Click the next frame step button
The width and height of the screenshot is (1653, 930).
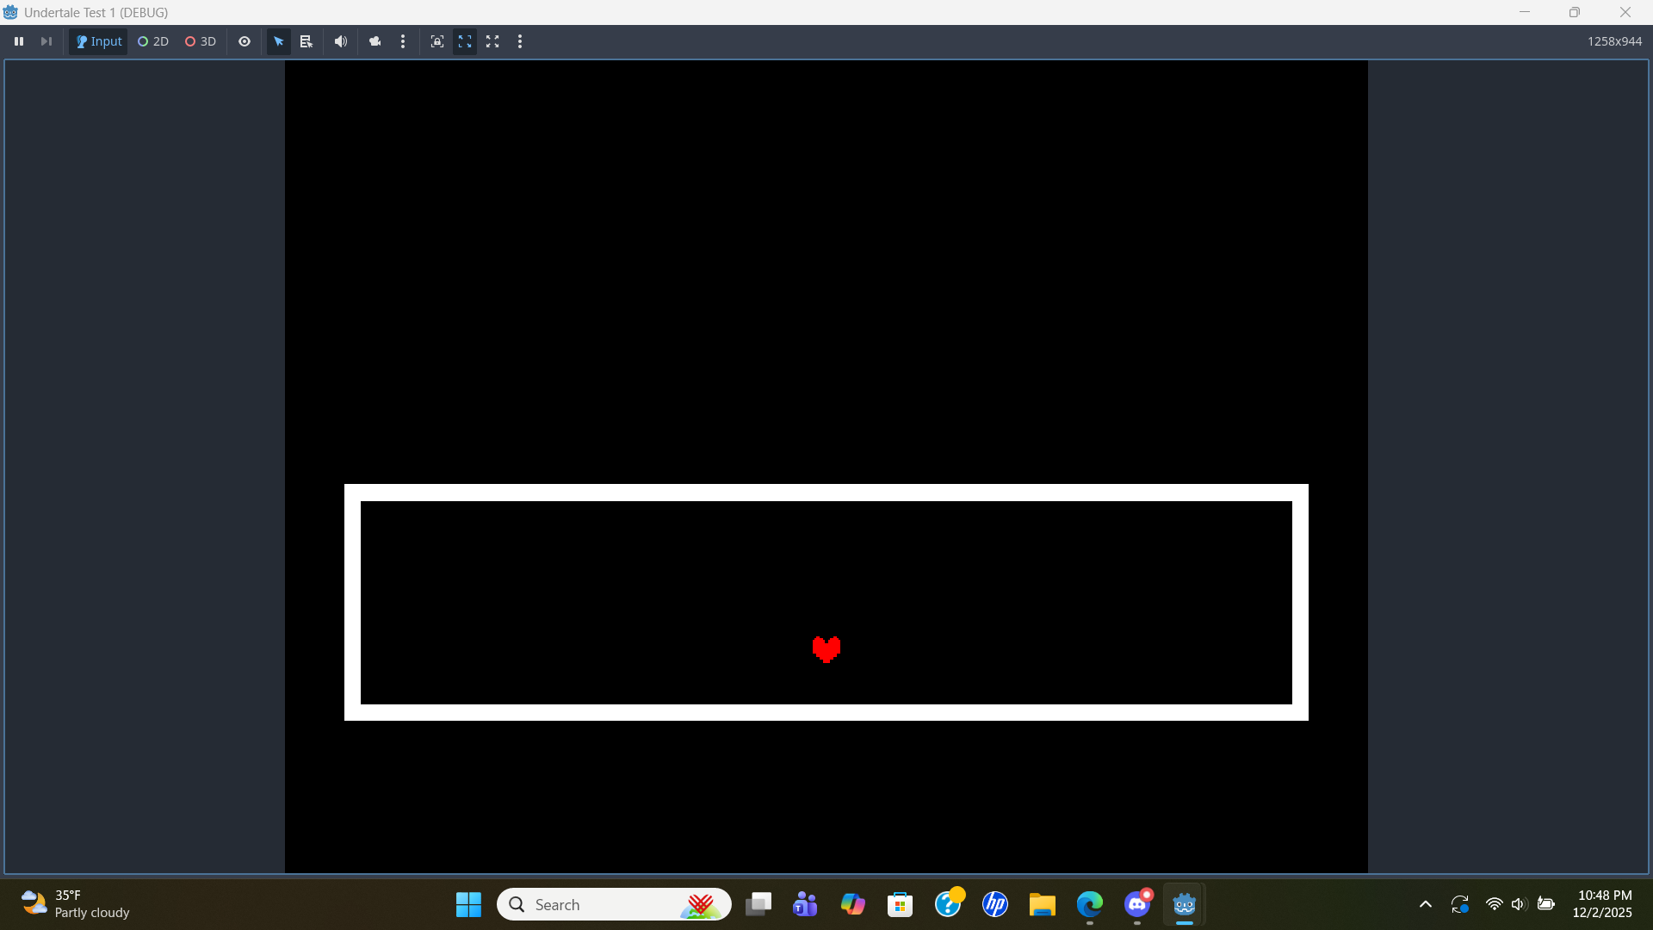(46, 41)
